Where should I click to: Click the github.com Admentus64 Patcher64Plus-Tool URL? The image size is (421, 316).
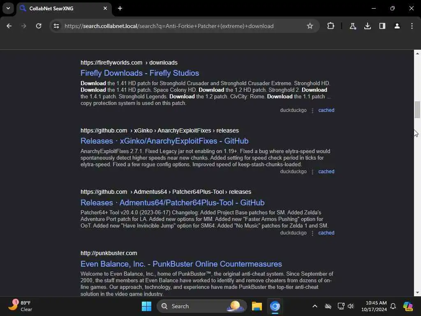166,192
